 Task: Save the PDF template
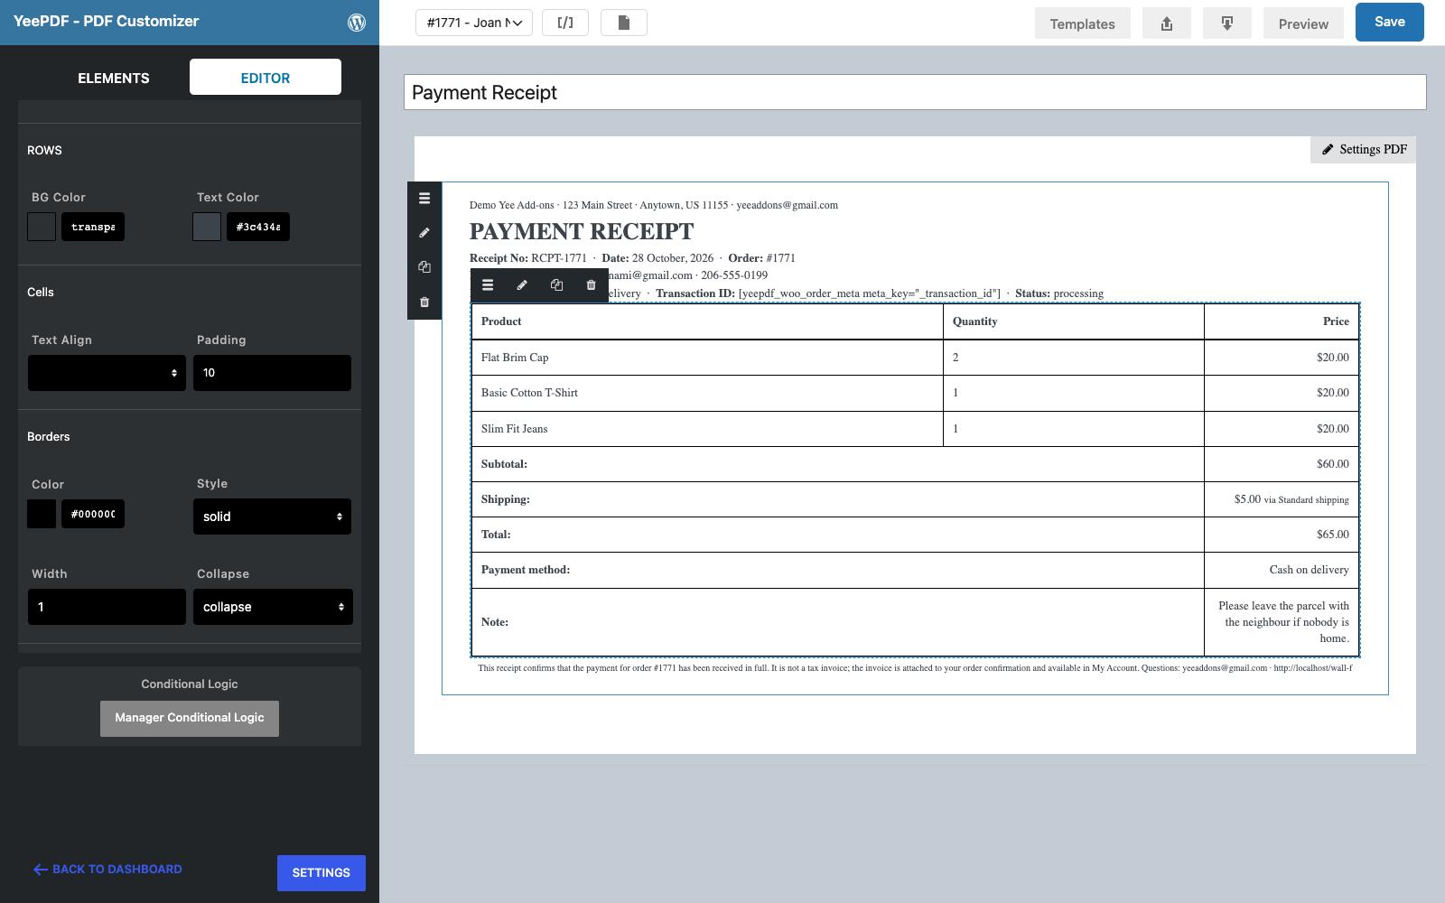coord(1389,23)
